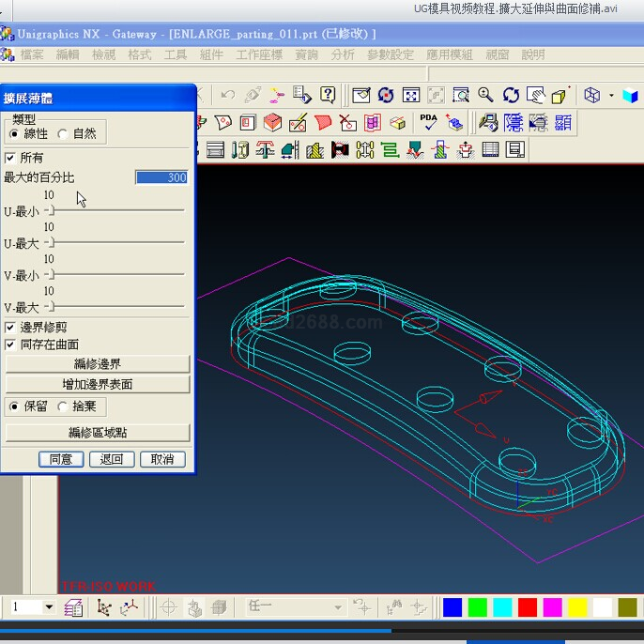Image resolution: width=644 pixels, height=644 pixels.
Task: Expand the 任一 selection filter dropdown
Action: [338, 607]
